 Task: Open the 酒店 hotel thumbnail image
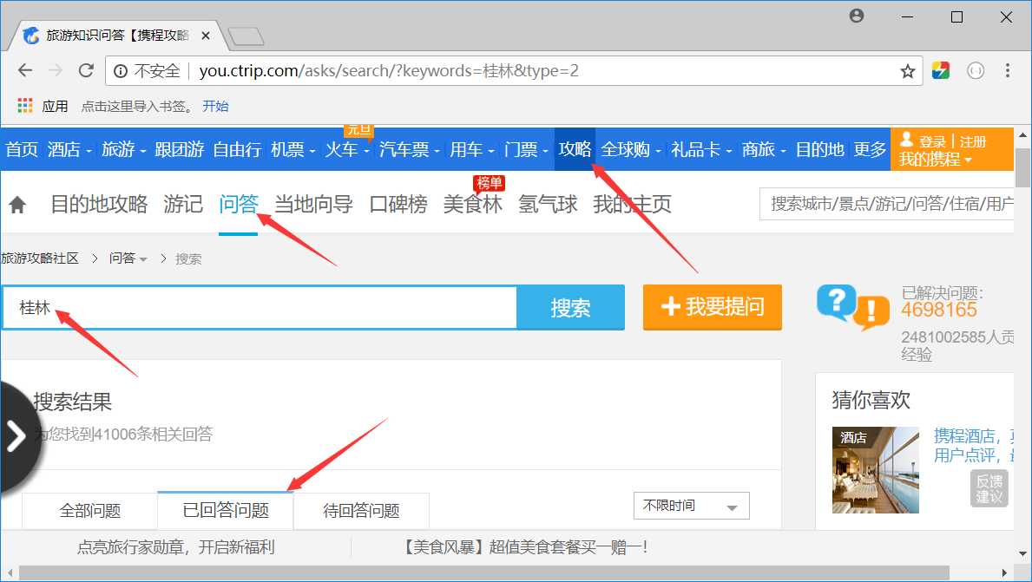(x=876, y=470)
